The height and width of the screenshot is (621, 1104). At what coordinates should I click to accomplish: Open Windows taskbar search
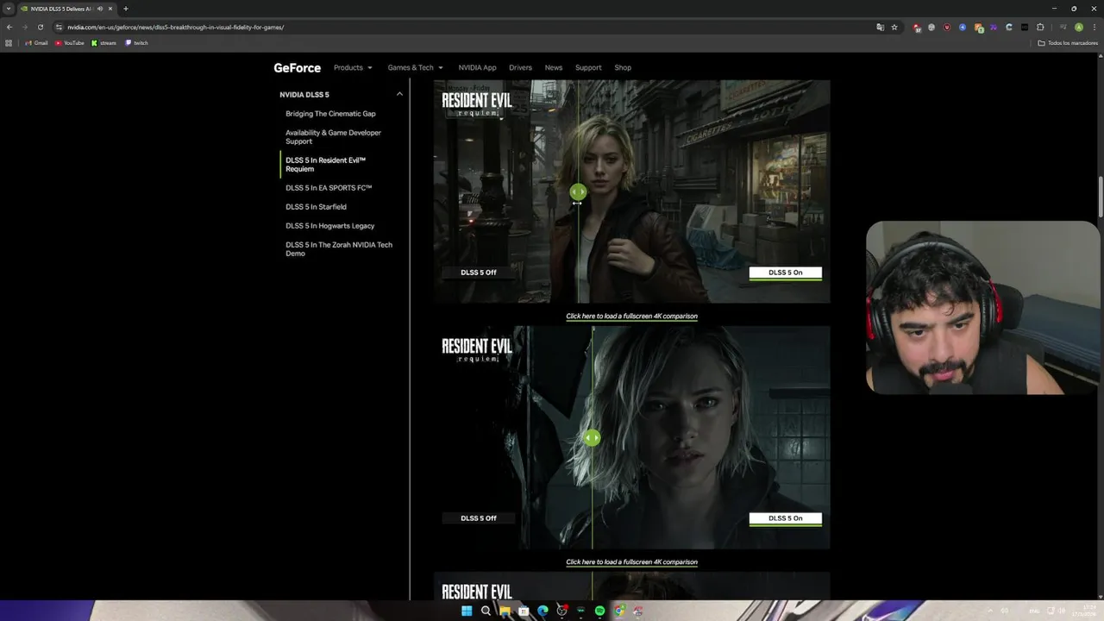486,611
